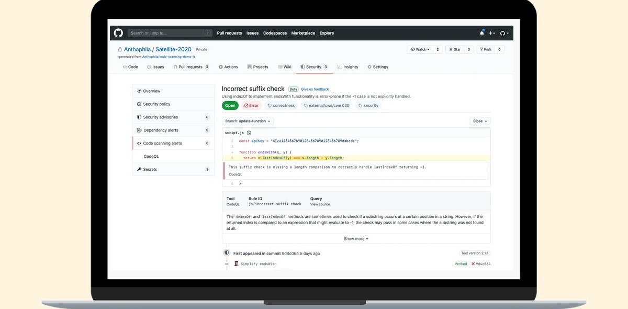
Task: Click the Code scanning alerts icon
Action: click(x=139, y=143)
